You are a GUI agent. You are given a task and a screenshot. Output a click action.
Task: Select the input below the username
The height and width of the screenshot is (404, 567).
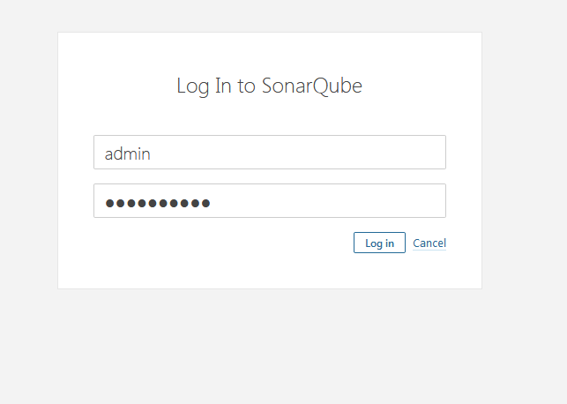[x=269, y=200]
